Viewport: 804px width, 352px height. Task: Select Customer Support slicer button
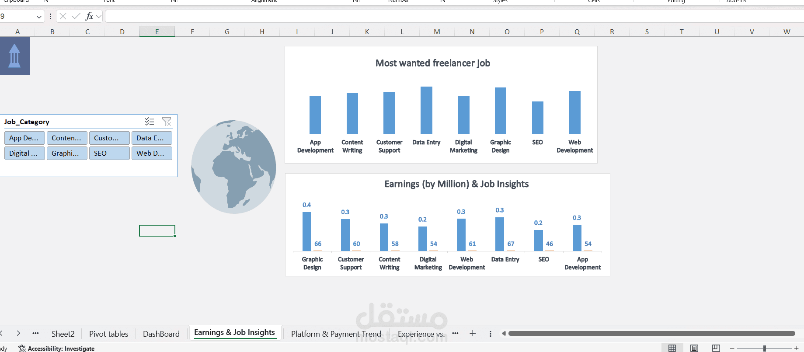coord(109,138)
